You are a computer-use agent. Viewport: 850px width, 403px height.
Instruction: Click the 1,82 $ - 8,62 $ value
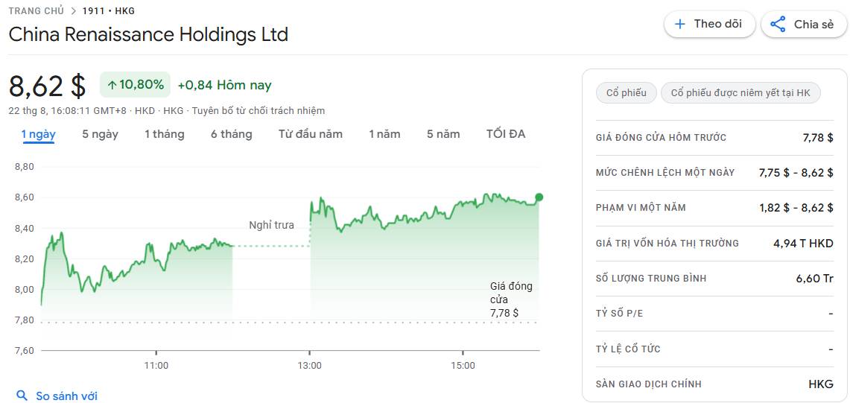pos(796,209)
